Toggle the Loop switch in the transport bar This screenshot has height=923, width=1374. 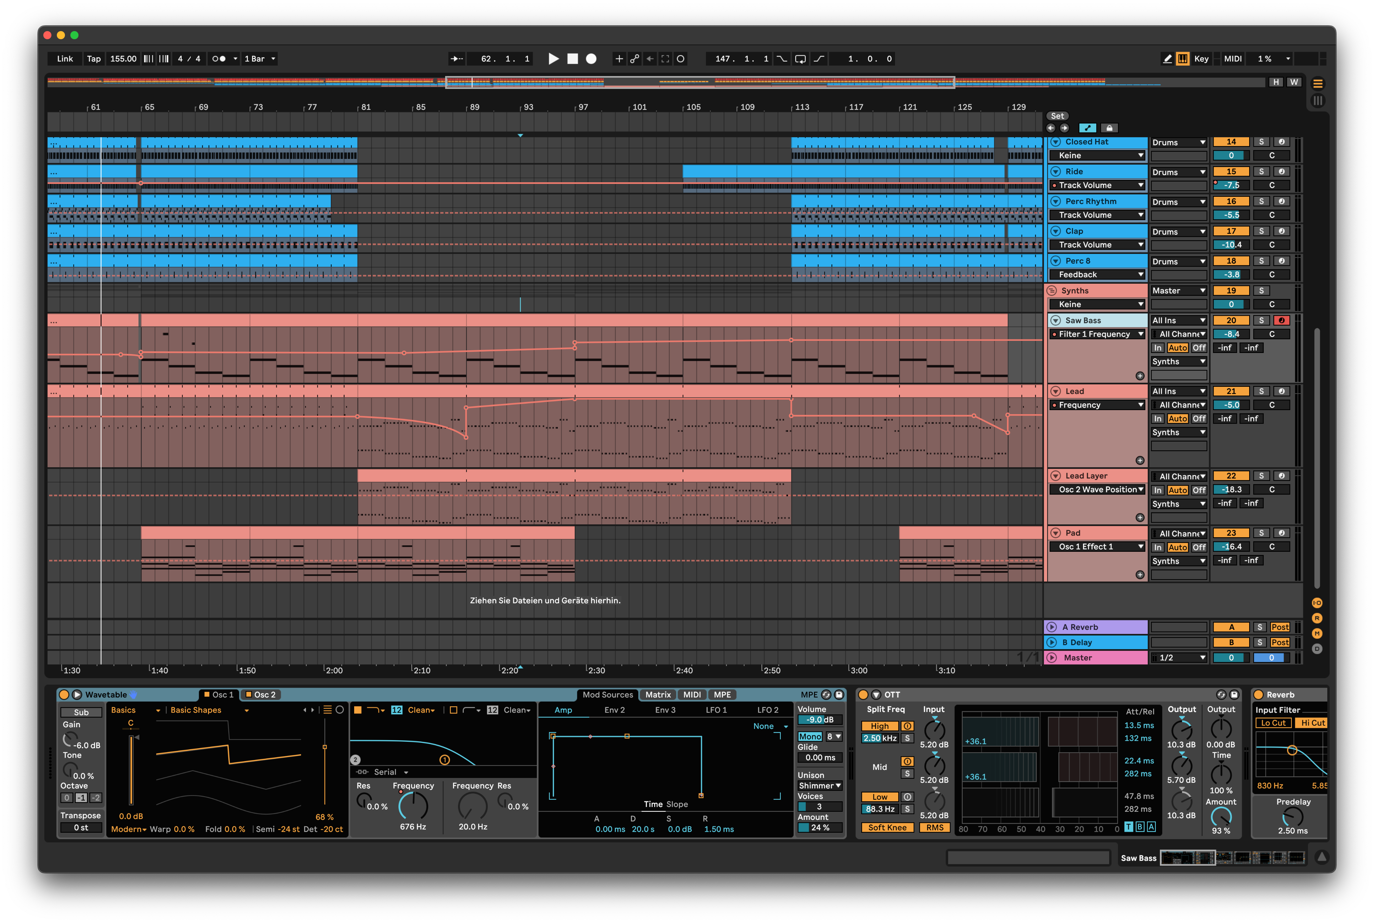tap(800, 59)
